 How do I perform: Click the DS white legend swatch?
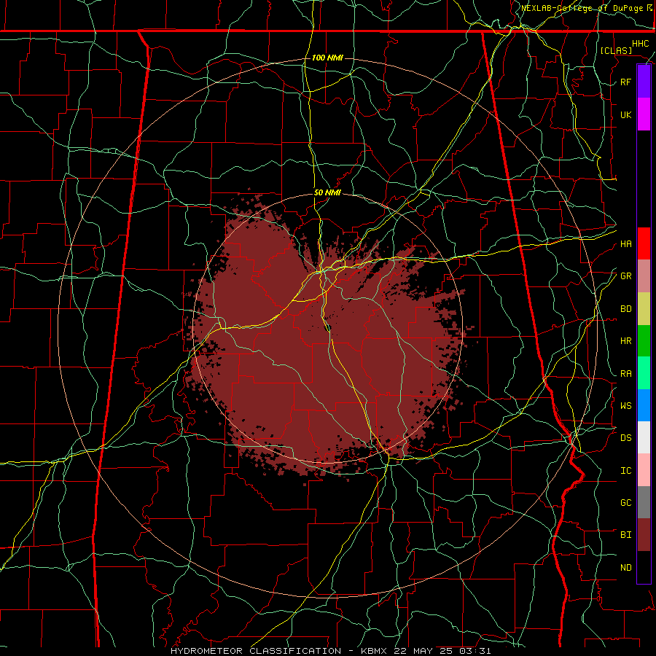644,437
